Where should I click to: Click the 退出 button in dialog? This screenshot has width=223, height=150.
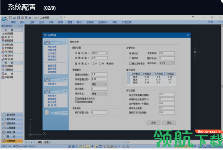pyautogui.click(x=169, y=122)
